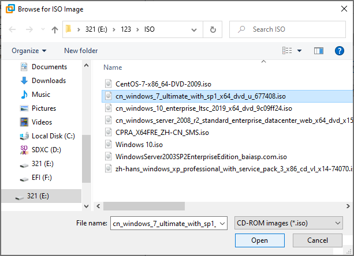Click the Open button
This screenshot has height=256, width=354.
tap(260, 240)
